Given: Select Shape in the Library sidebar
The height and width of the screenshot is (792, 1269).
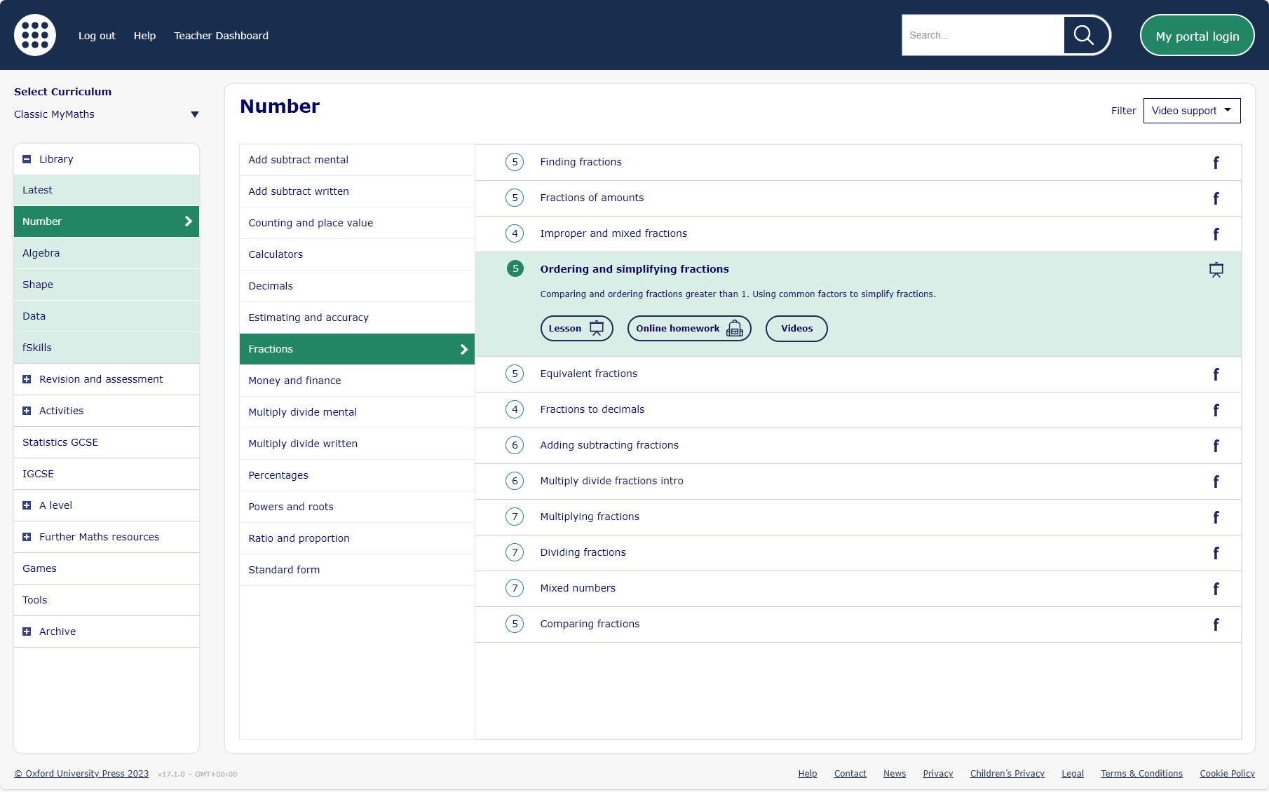Looking at the screenshot, I should [107, 285].
